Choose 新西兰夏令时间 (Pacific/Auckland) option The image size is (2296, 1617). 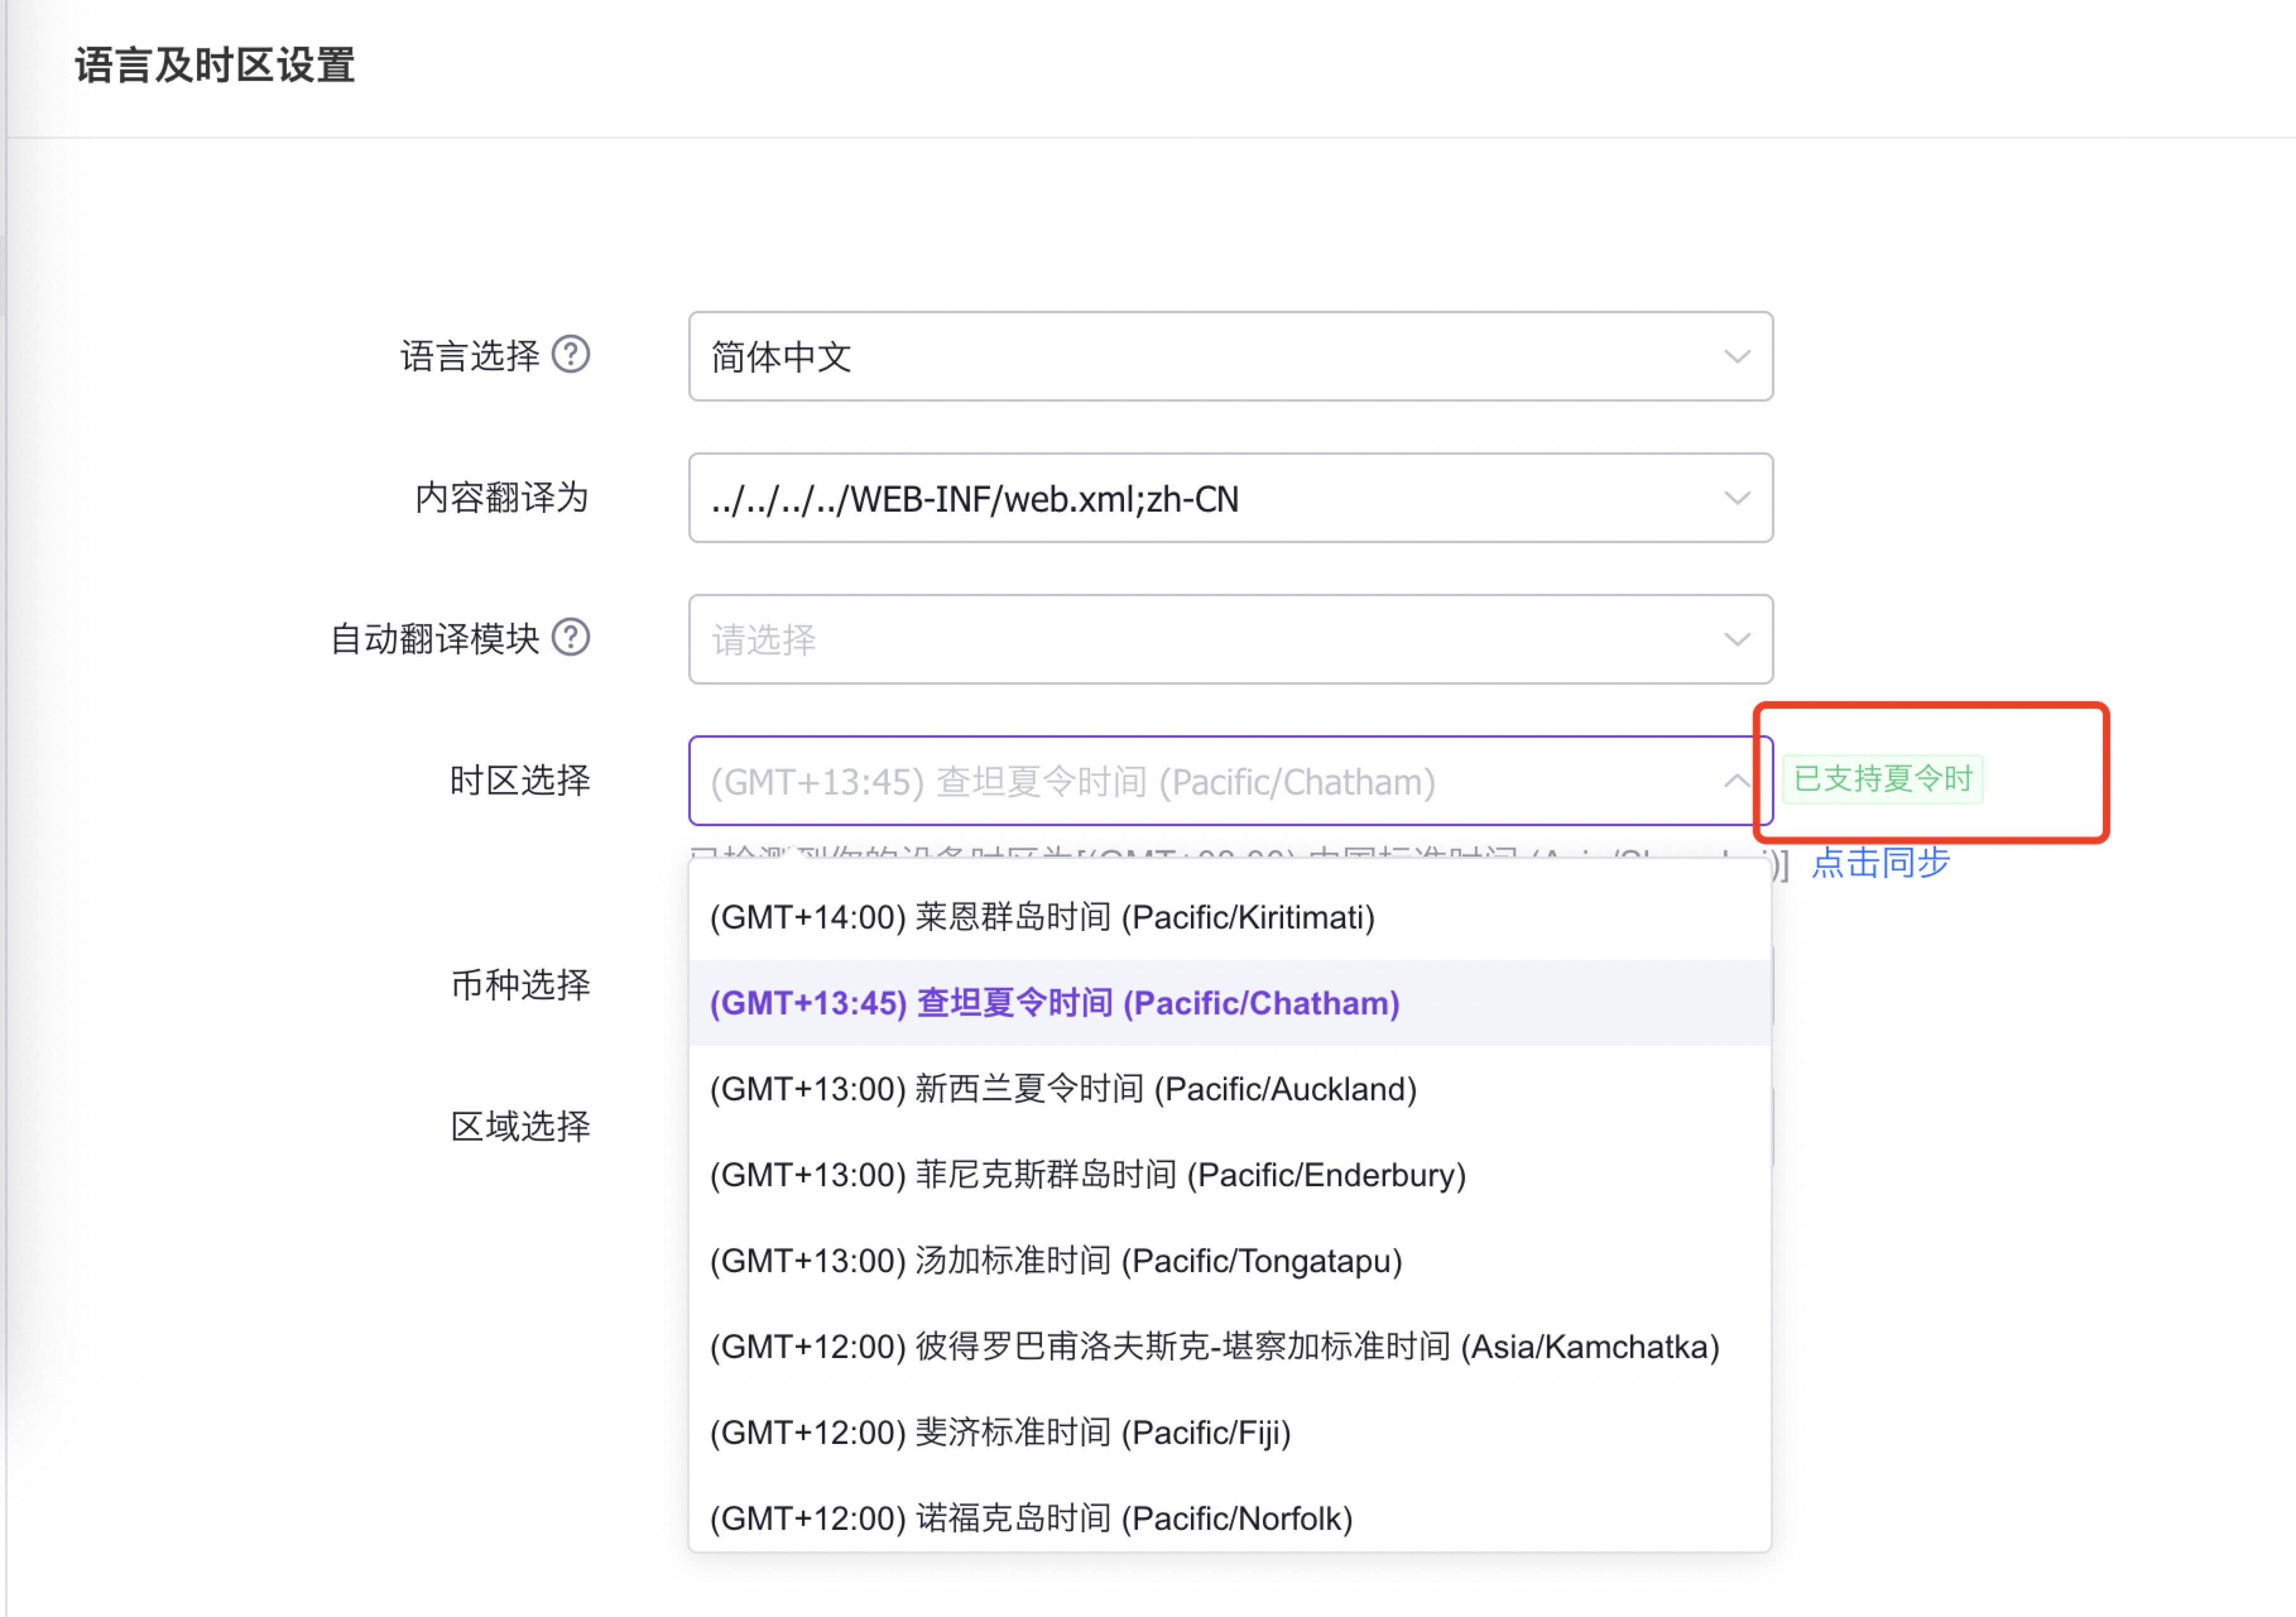(x=1230, y=1089)
